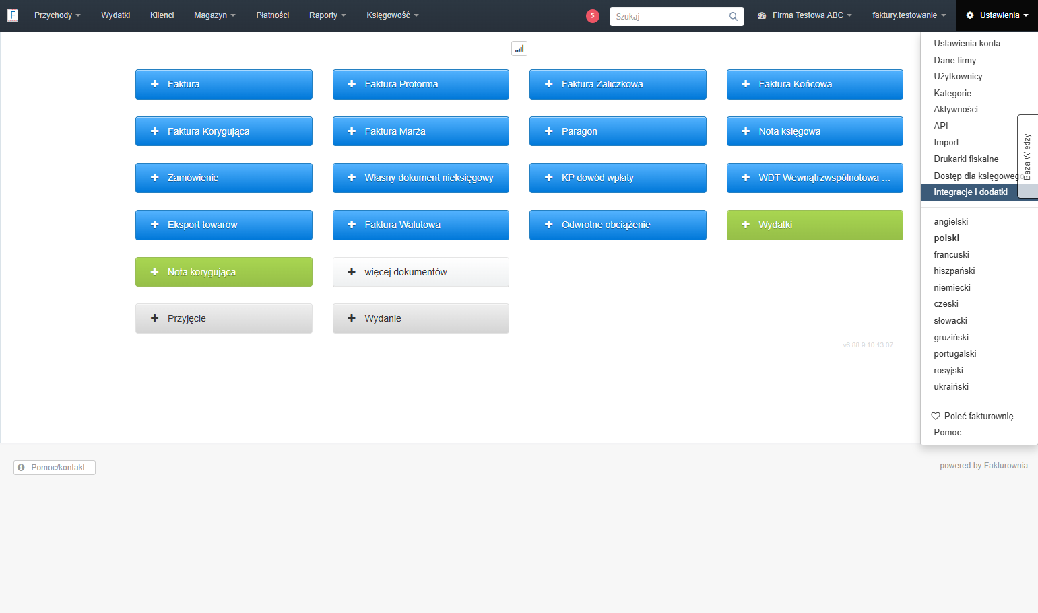Open Drukarki fiskalne option
The image size is (1038, 613).
[x=966, y=159]
